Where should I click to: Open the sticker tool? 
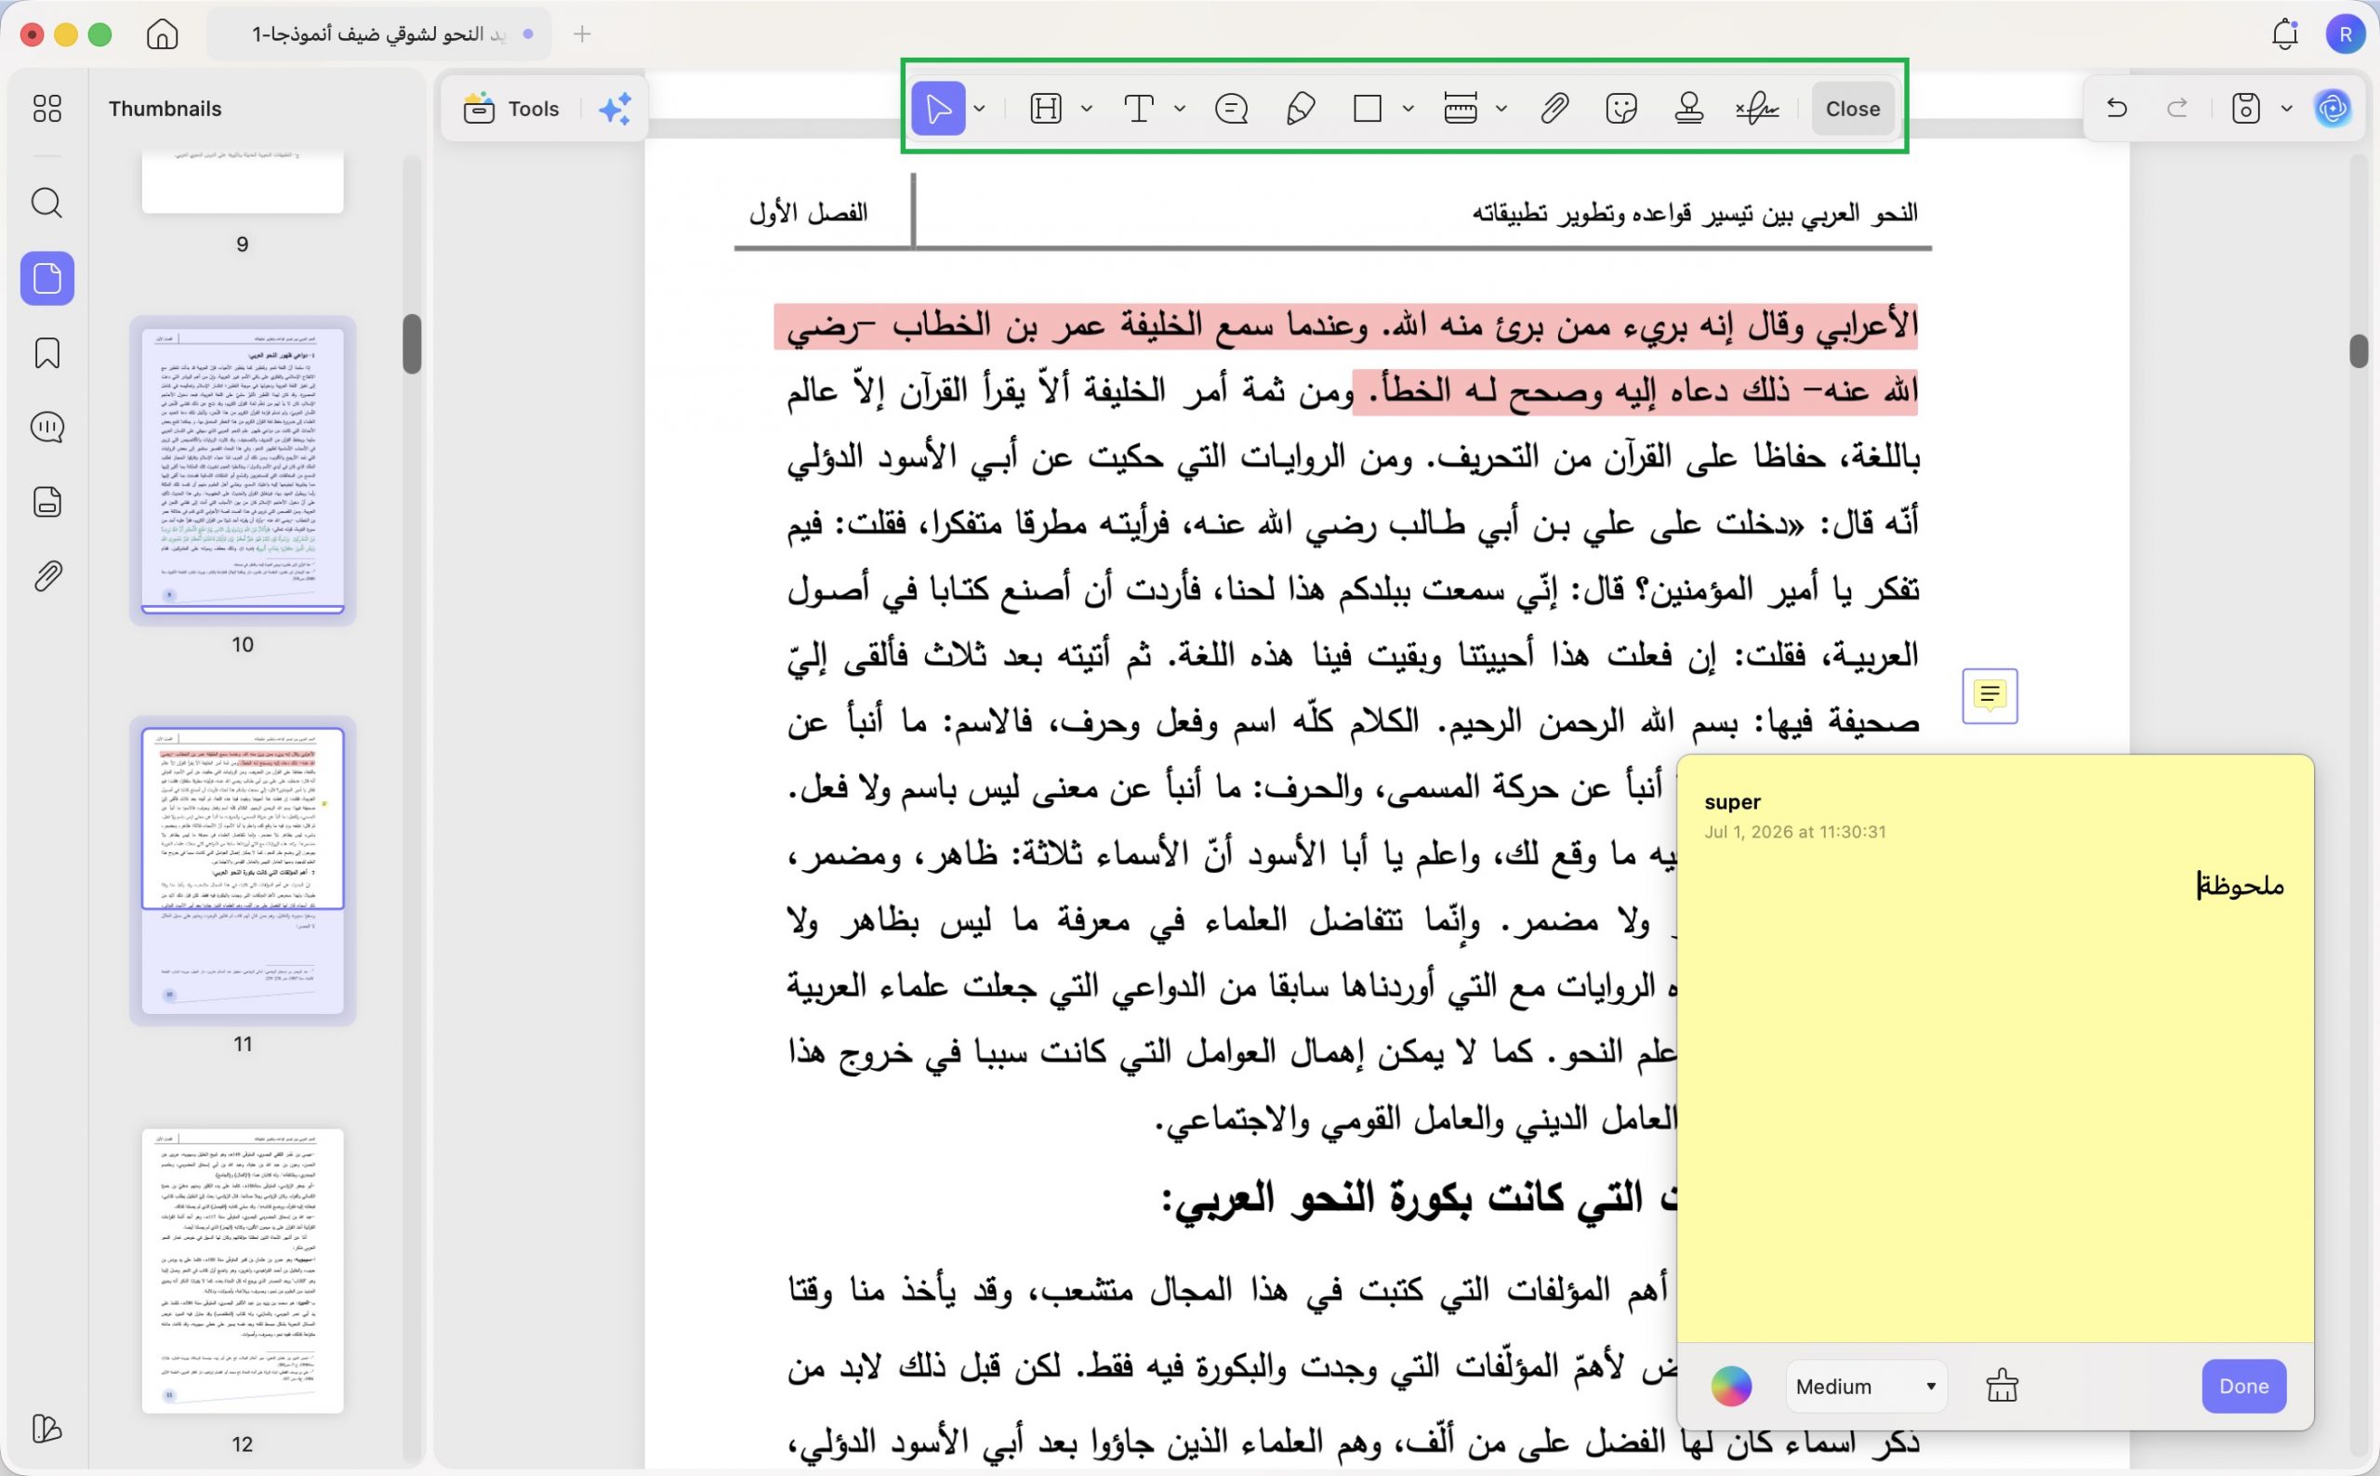(x=1620, y=109)
